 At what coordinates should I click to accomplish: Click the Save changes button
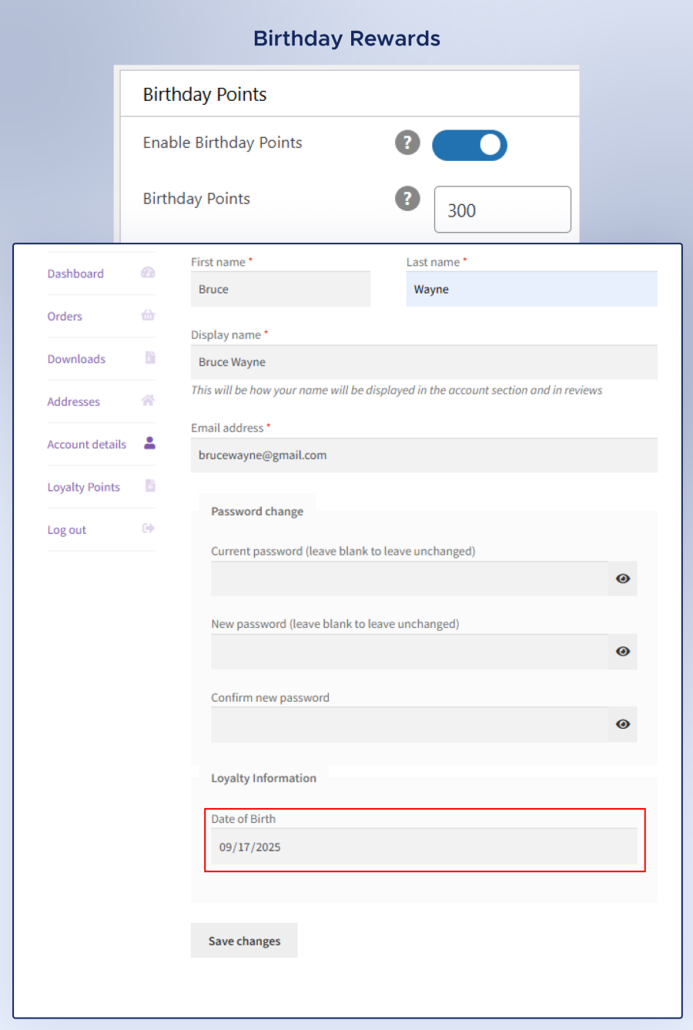click(x=244, y=941)
